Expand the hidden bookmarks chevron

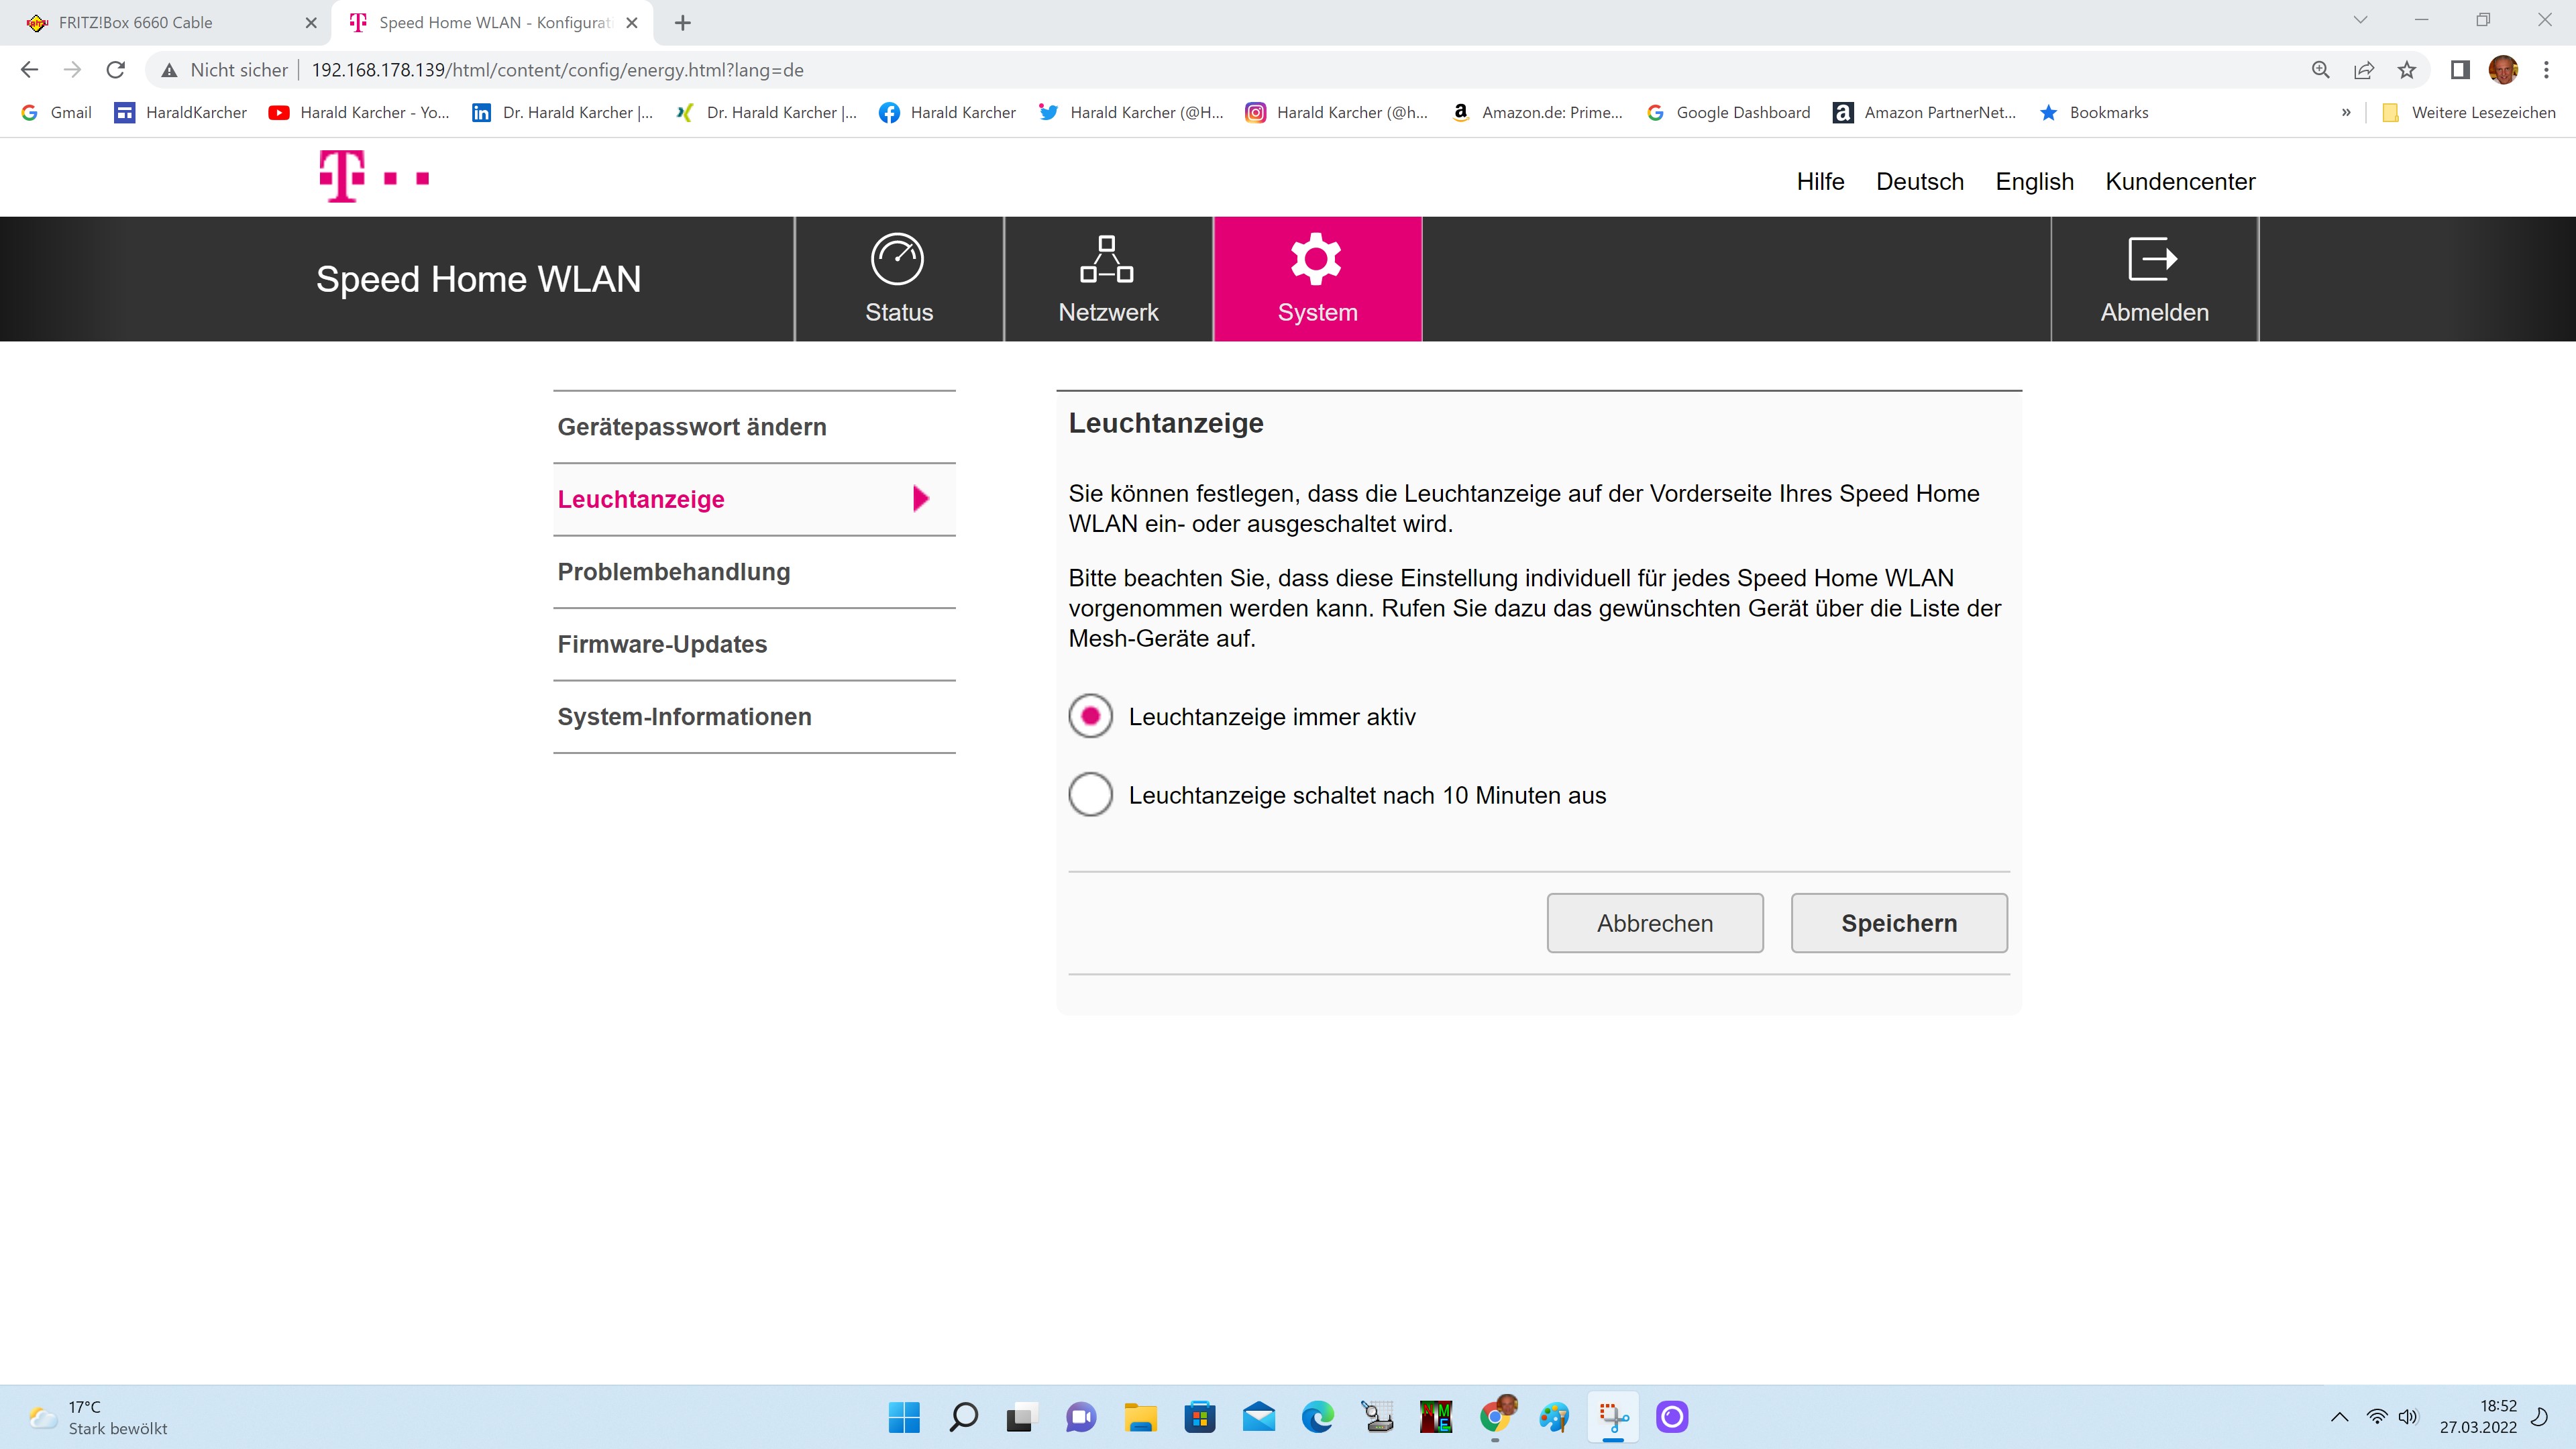click(x=2346, y=113)
